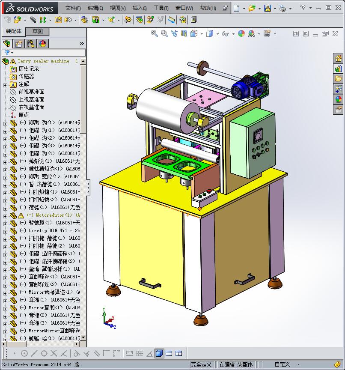Click the feature tree vertical scrollbar down arrow
This screenshot has width=345, height=370.
click(83, 338)
